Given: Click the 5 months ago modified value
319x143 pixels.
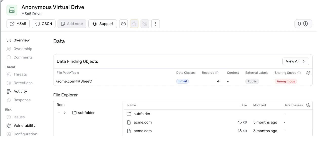Looking at the screenshot, I should point(265,123).
